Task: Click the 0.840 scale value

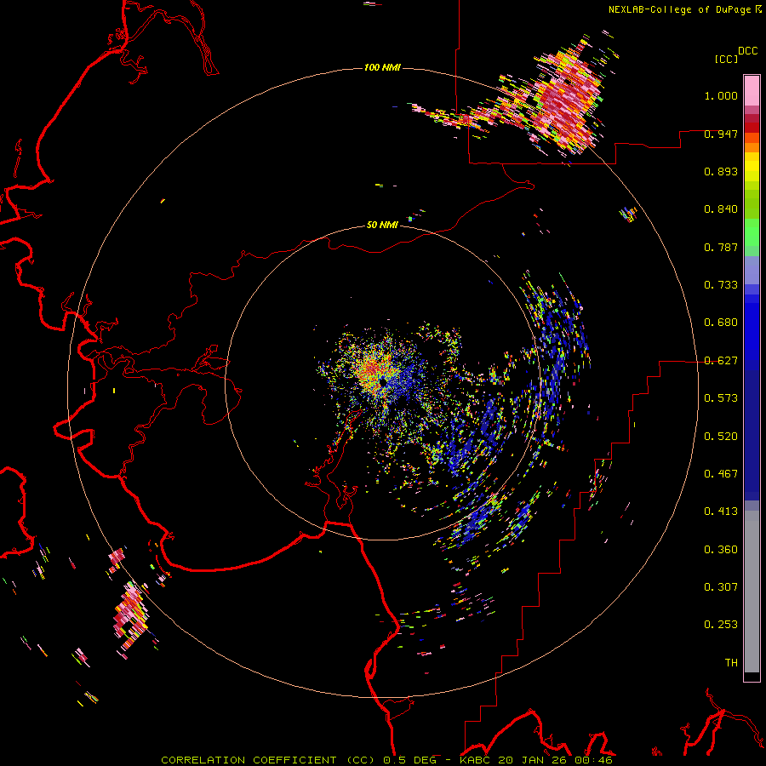Action: click(721, 209)
